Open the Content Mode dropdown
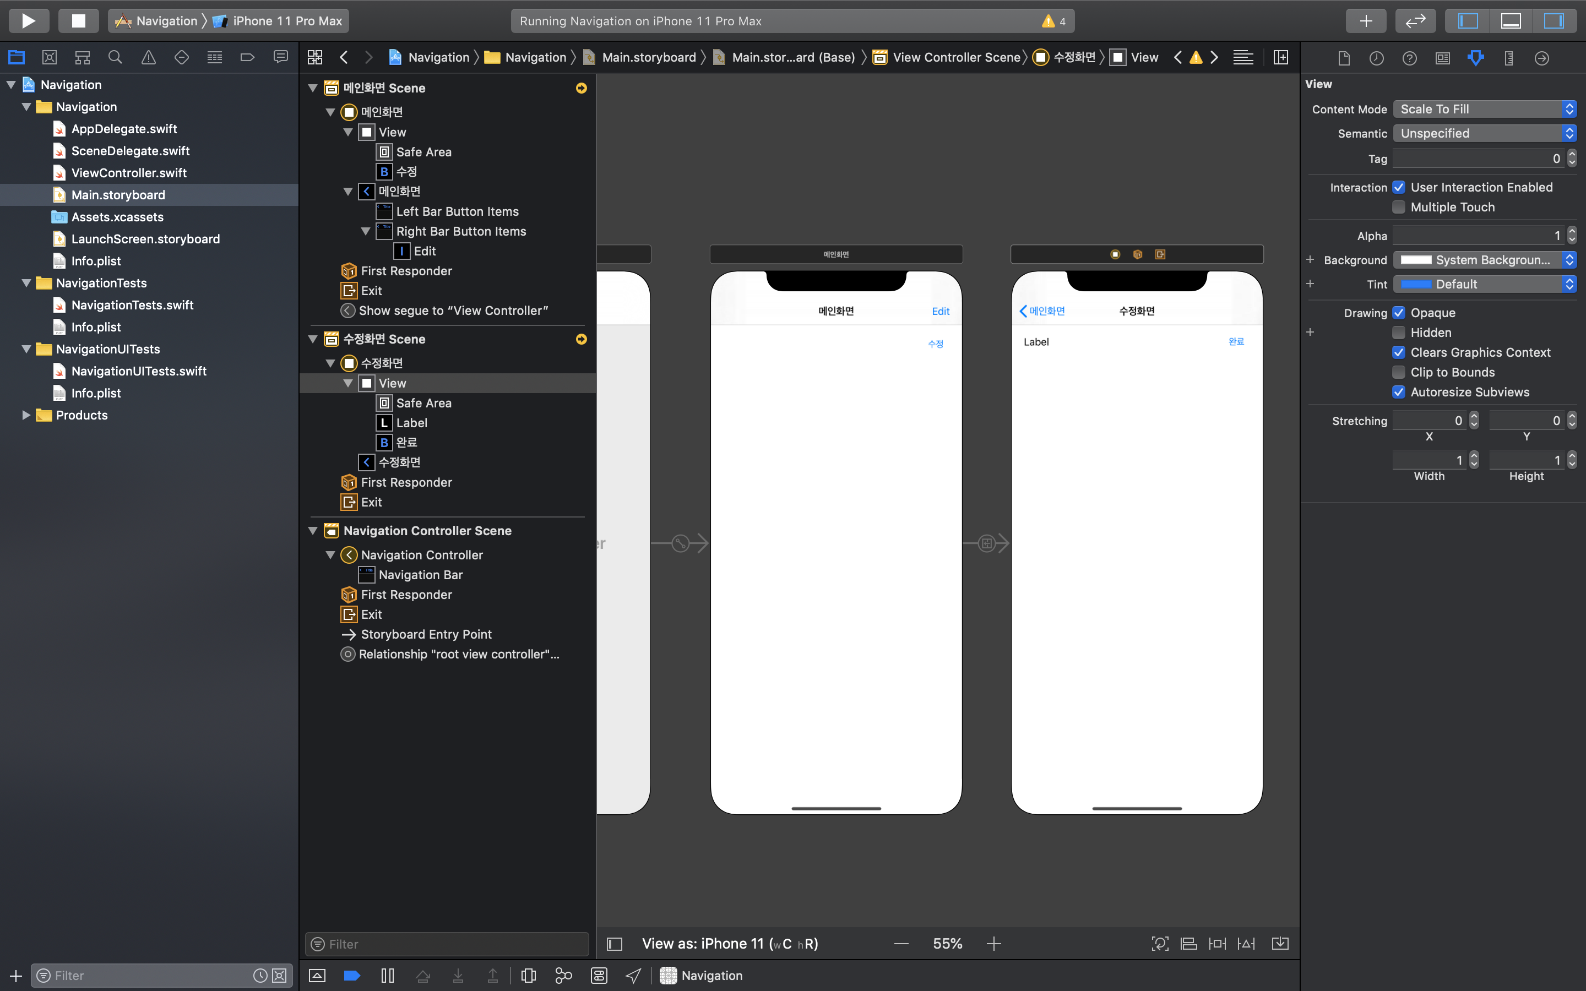Viewport: 1586px width, 991px height. 1484,109
